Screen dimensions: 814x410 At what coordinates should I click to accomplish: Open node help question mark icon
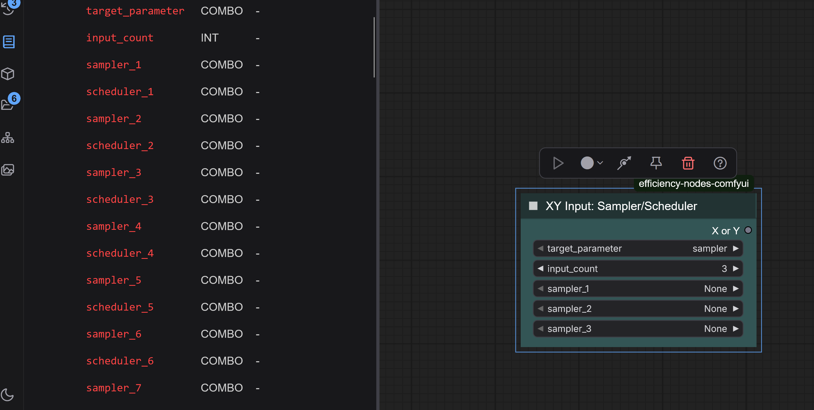(720, 163)
